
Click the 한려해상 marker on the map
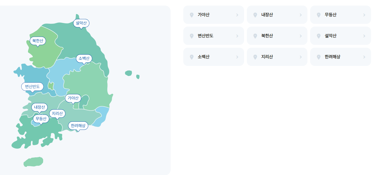(78, 126)
